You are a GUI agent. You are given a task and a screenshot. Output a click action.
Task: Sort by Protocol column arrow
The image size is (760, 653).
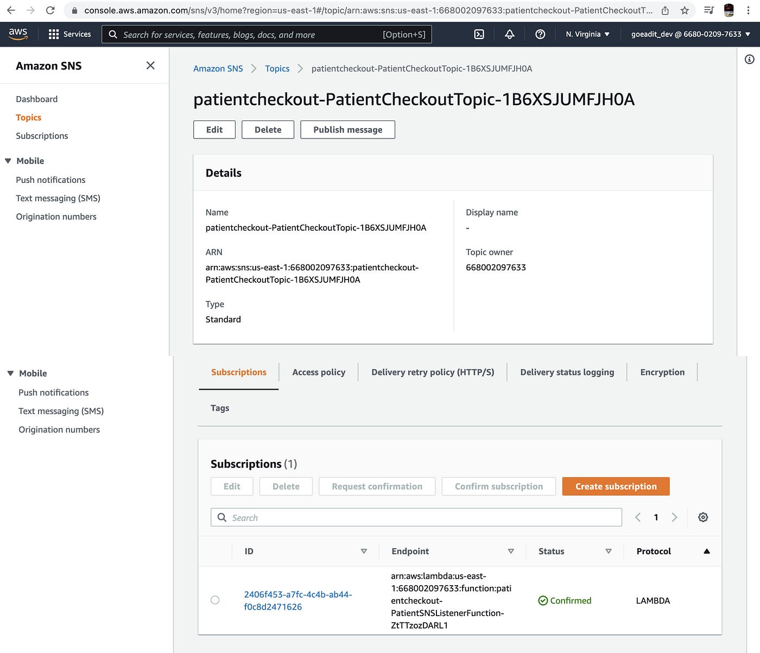(707, 551)
